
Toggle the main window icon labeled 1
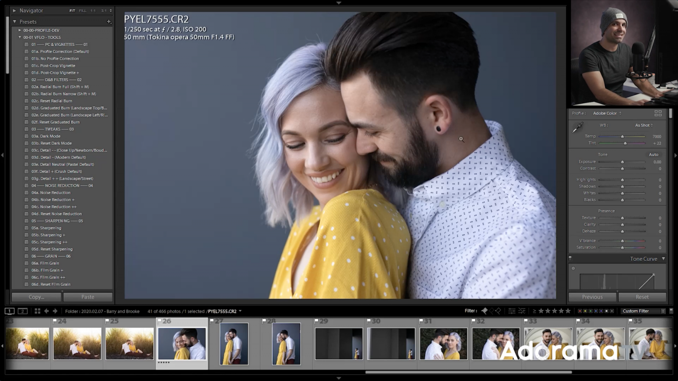9,311
